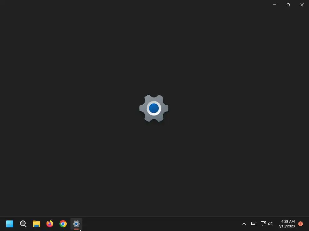The width and height of the screenshot is (309, 231).
Task: Minimize the Settings window
Action: [274, 5]
